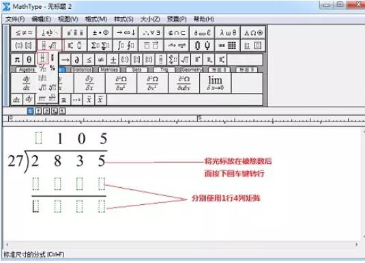
Task: Select the nth root template in popup
Action: tap(53, 87)
